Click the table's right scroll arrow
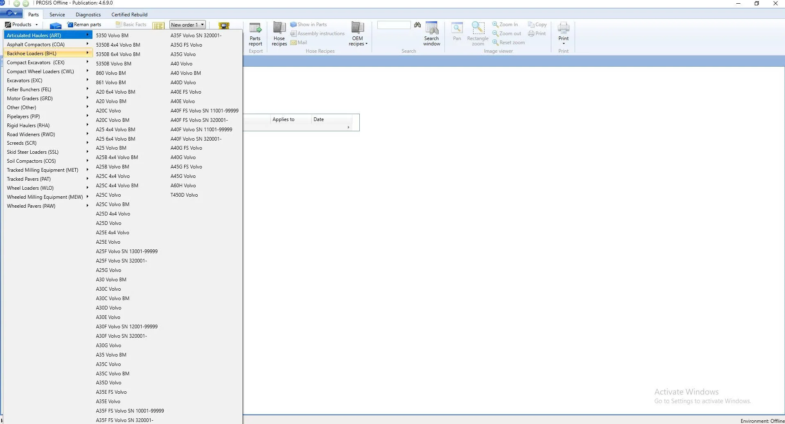This screenshot has height=424, width=785. tap(348, 127)
